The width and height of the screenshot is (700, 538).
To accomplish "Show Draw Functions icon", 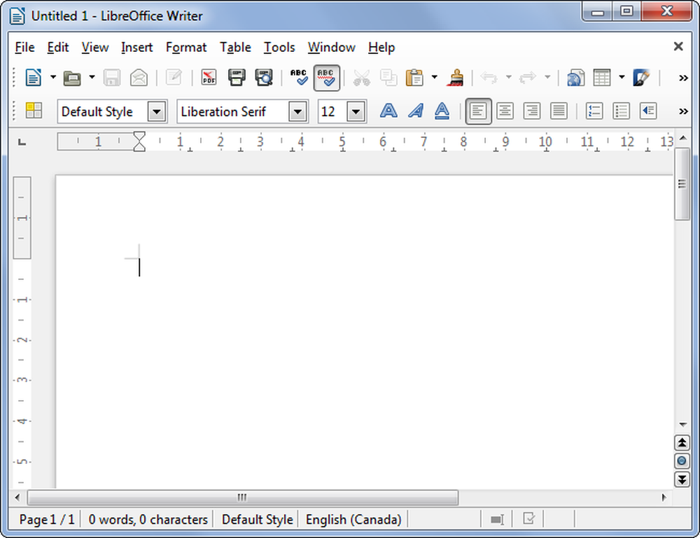I will pyautogui.click(x=641, y=78).
